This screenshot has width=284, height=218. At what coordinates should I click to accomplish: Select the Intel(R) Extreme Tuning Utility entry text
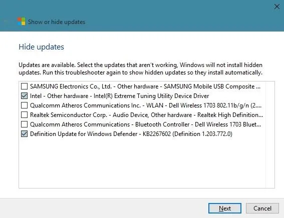coord(120,96)
